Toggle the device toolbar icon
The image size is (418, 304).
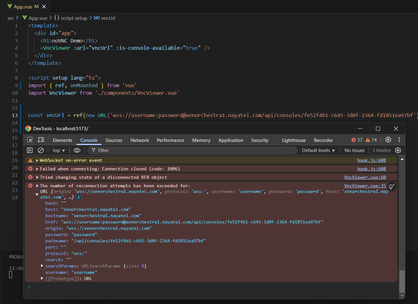click(41, 140)
